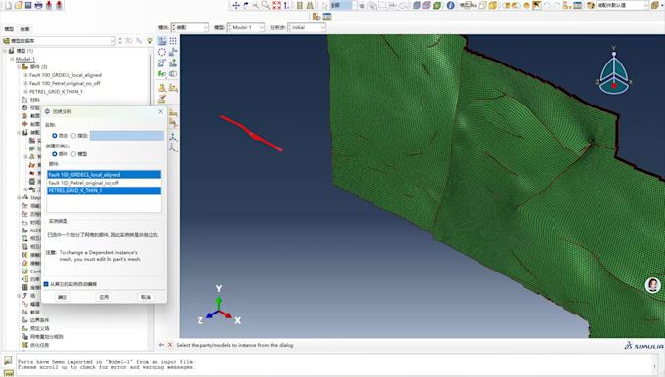Toggle auto-offset from other instances checkbox
The image size is (665, 377).
46,284
